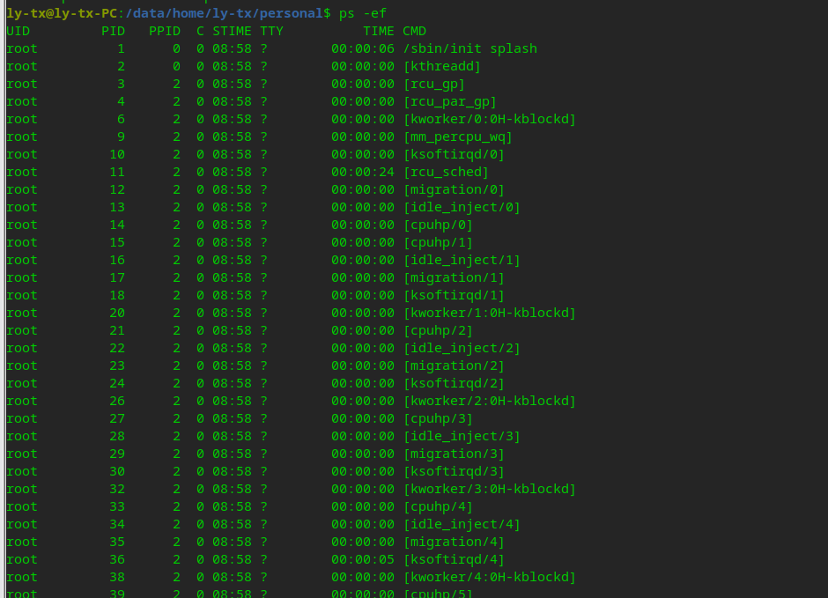Click the [migration/2] process name
This screenshot has height=598, width=828.
click(455, 365)
